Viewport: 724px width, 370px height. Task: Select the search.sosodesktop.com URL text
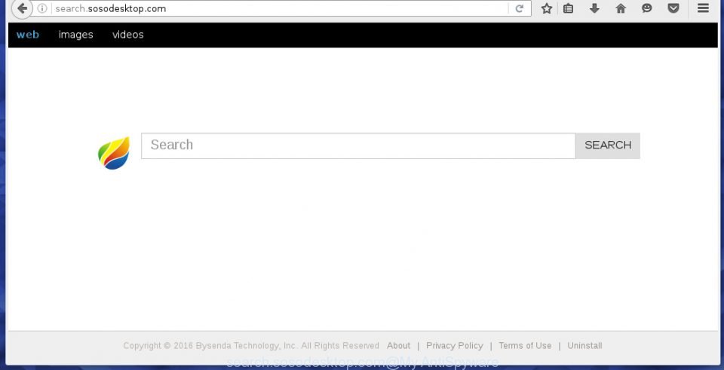pos(110,8)
